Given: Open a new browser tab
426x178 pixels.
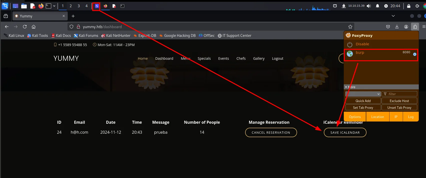Looking at the screenshot, I should pyautogui.click(x=73, y=16).
